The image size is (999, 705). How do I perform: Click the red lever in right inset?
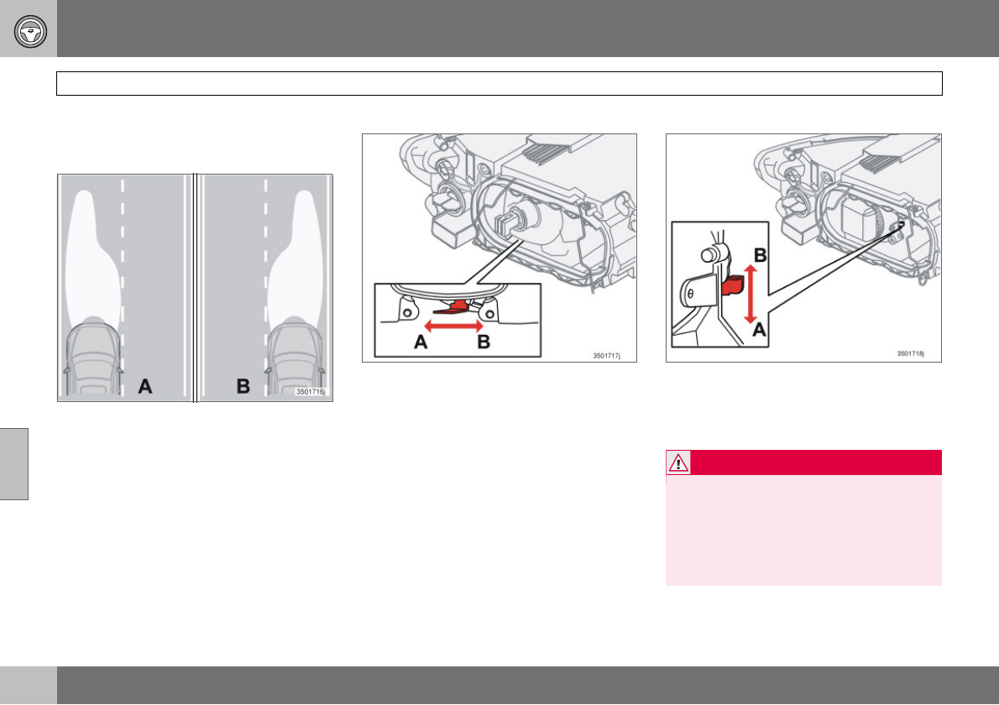[x=733, y=285]
